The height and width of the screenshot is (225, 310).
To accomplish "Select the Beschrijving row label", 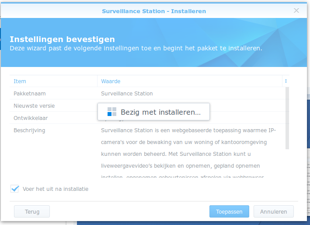I will tap(29, 130).
